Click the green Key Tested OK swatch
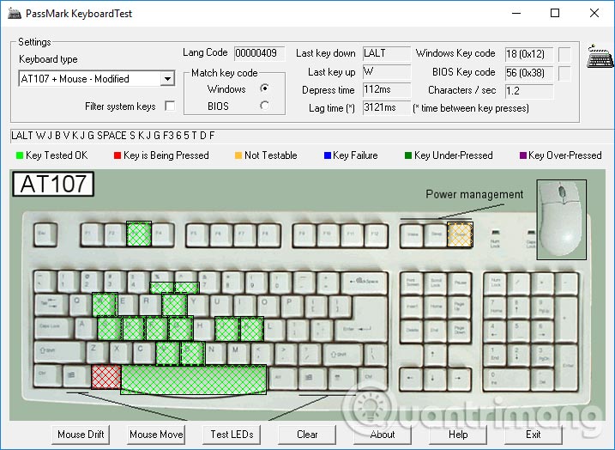Screen dimensions: 615x450 point(19,155)
